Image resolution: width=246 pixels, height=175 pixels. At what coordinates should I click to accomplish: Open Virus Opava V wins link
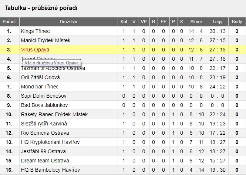pos(134,50)
